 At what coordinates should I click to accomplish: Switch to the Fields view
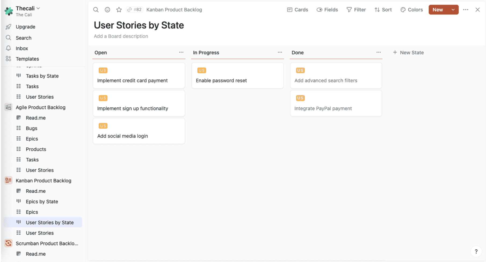(327, 10)
